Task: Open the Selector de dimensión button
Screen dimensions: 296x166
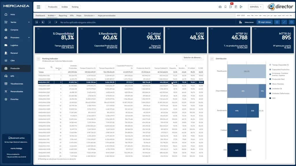Action: click(x=193, y=57)
